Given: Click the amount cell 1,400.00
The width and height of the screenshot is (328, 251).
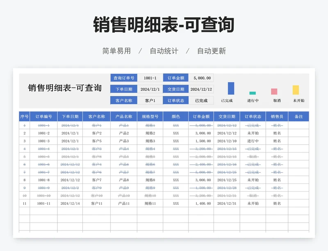Looking at the screenshot, I should tap(201, 204).
